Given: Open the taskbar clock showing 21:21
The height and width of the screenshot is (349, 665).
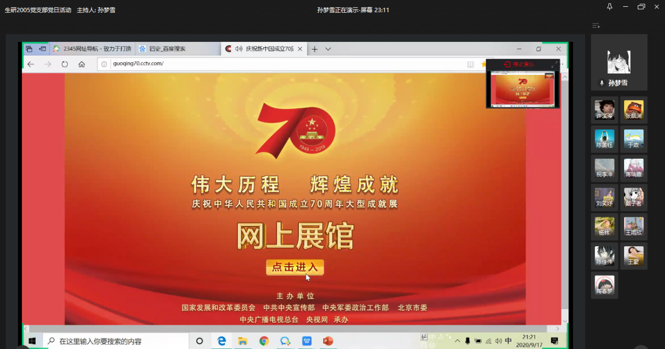Looking at the screenshot, I should [x=529, y=341].
